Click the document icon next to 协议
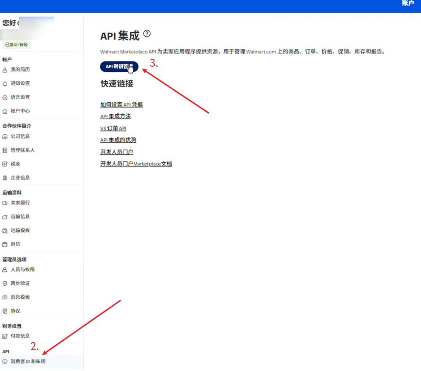 click(x=5, y=311)
